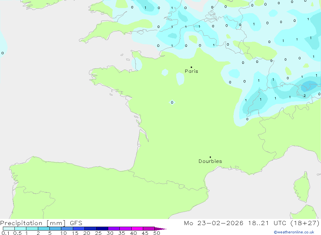Viewport: 321px width, 235px height.
Task: Click the legend value label '0.1'
Action: [x=5, y=233]
